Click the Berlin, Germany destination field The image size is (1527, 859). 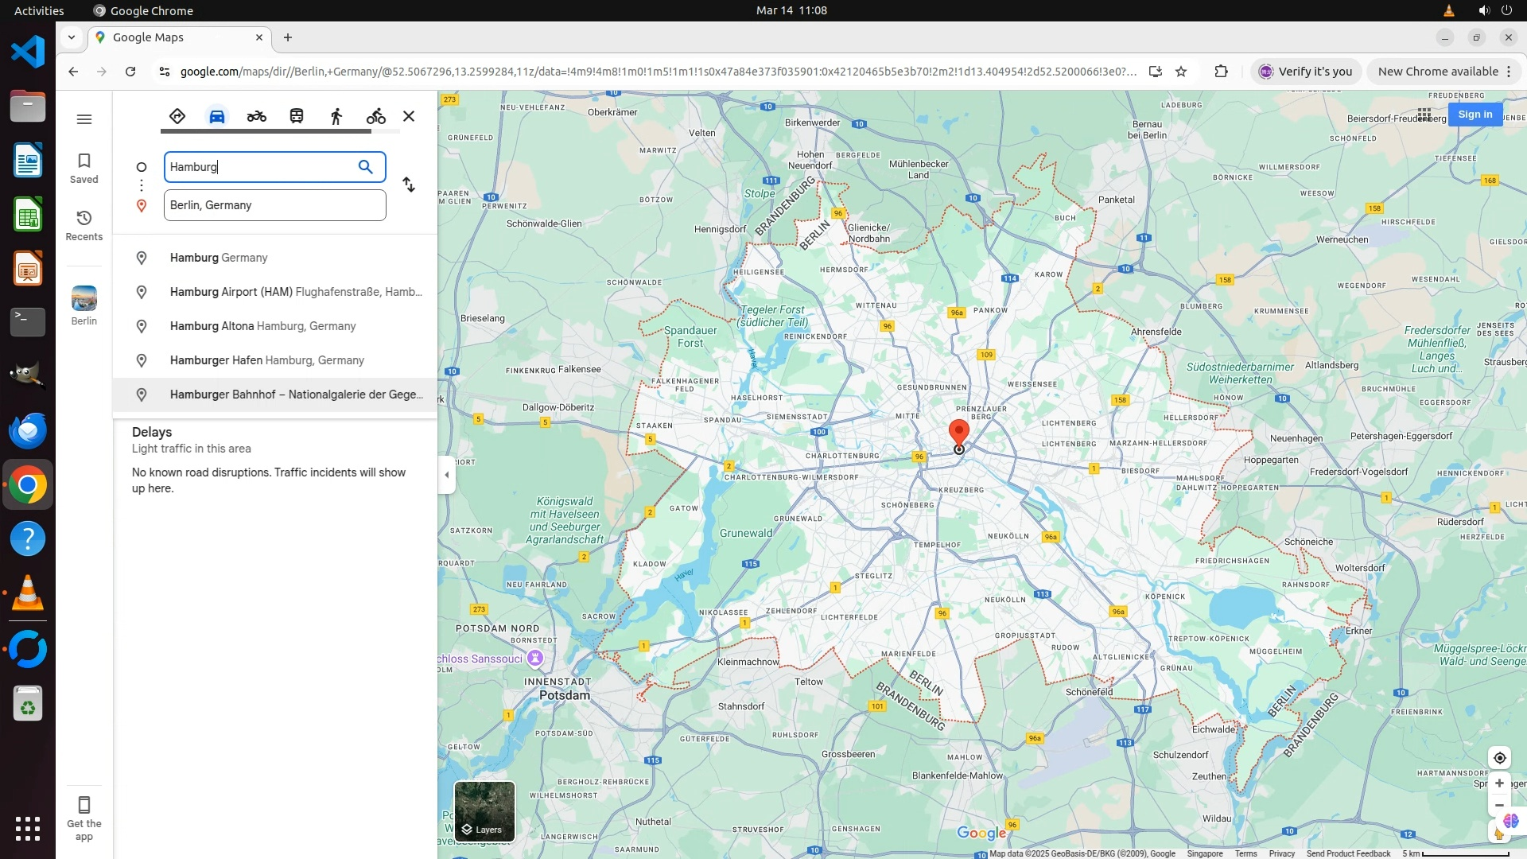pyautogui.click(x=274, y=205)
